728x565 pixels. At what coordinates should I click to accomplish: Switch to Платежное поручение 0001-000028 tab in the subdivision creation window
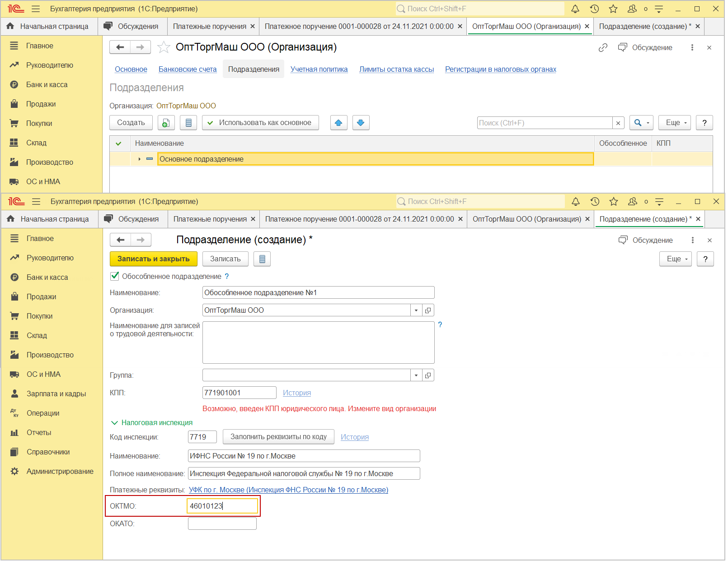pos(360,219)
